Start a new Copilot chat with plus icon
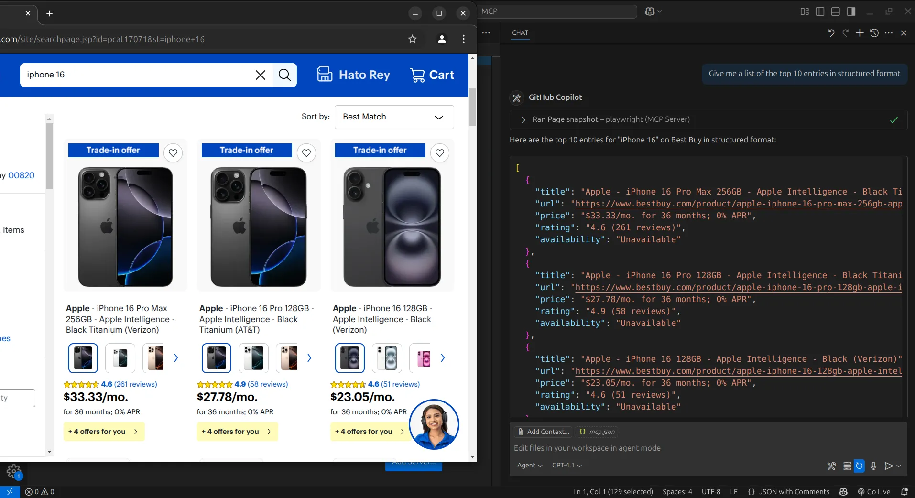 860,33
